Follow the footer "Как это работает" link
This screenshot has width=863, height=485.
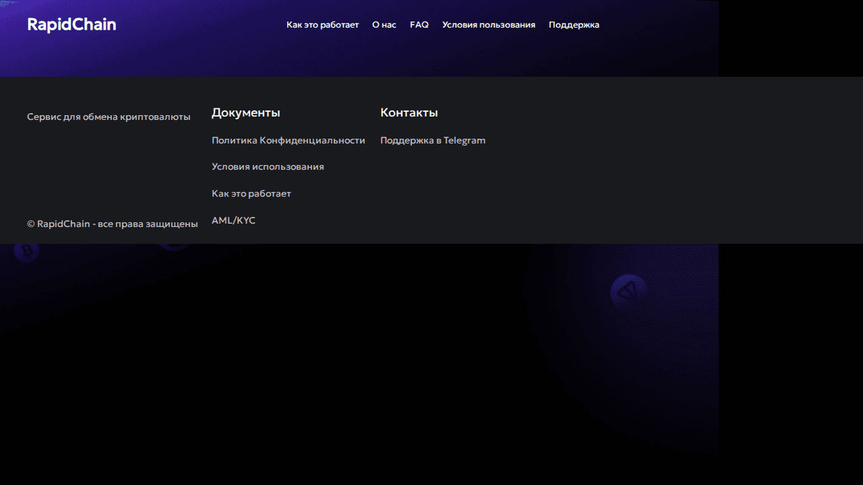pos(251,194)
